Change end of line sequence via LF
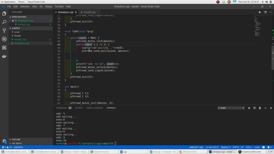274x154 pixels. (242, 147)
